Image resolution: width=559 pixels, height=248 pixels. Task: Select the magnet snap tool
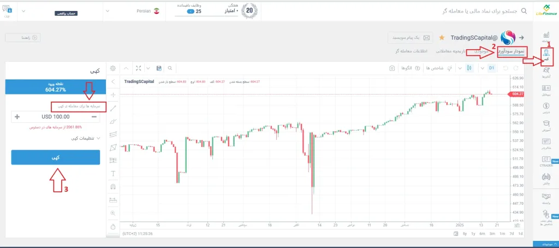point(113,186)
